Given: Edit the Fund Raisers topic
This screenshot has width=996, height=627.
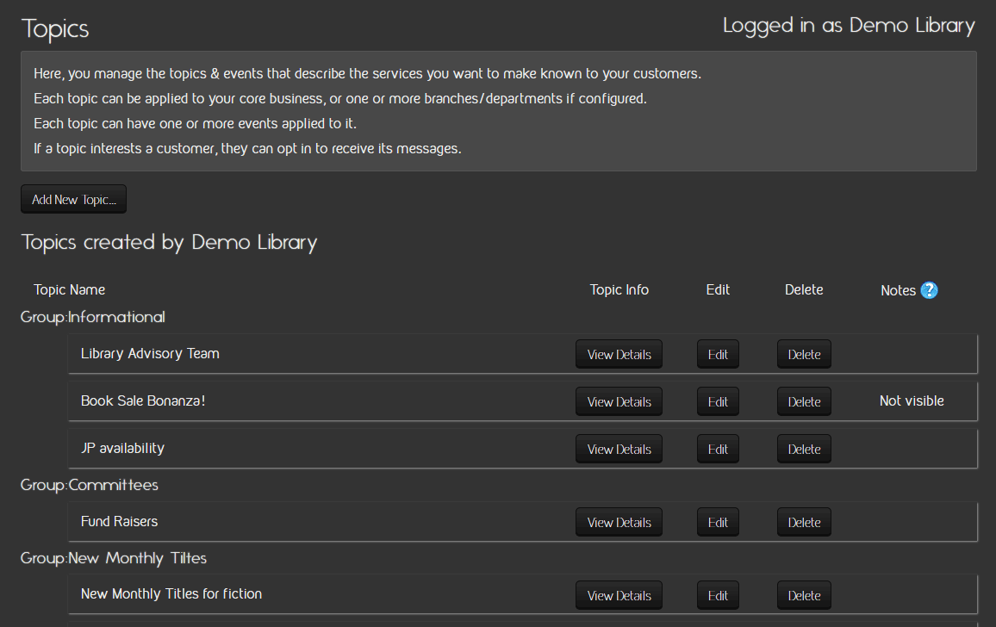Looking at the screenshot, I should tap(718, 522).
